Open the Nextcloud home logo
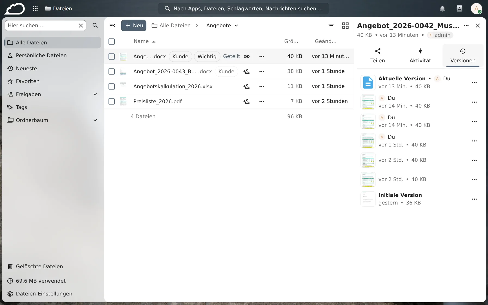The image size is (488, 305). (x=14, y=8)
